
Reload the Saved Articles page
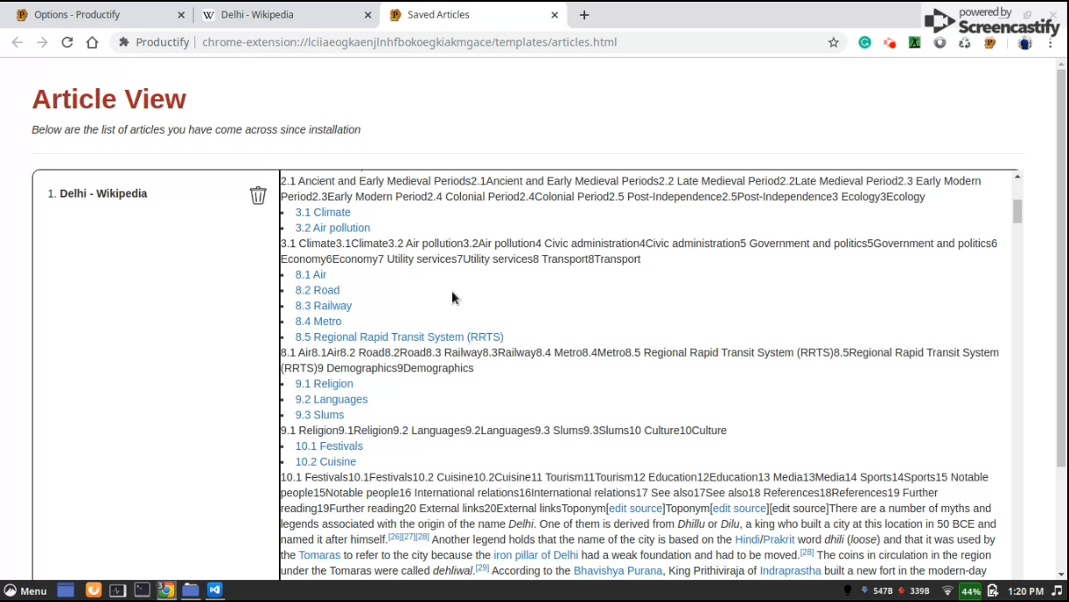(67, 42)
